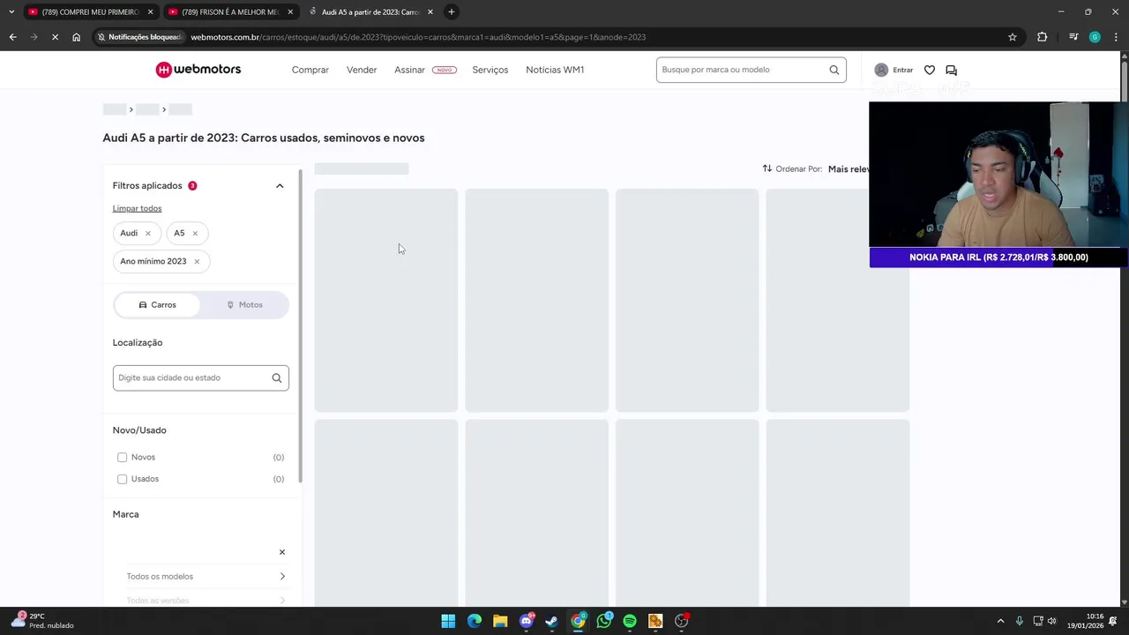Image resolution: width=1129 pixels, height=635 pixels.
Task: Click the search magnifier in the header
Action: pos(834,70)
